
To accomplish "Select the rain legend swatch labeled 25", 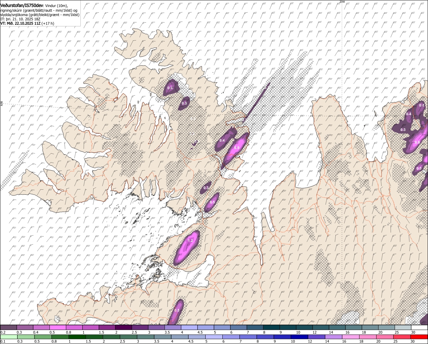I will tap(402, 337).
